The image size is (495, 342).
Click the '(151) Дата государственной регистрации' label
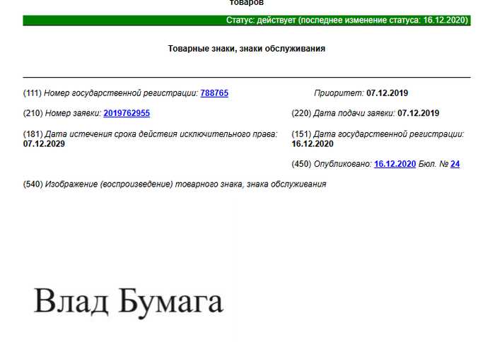tap(378, 134)
